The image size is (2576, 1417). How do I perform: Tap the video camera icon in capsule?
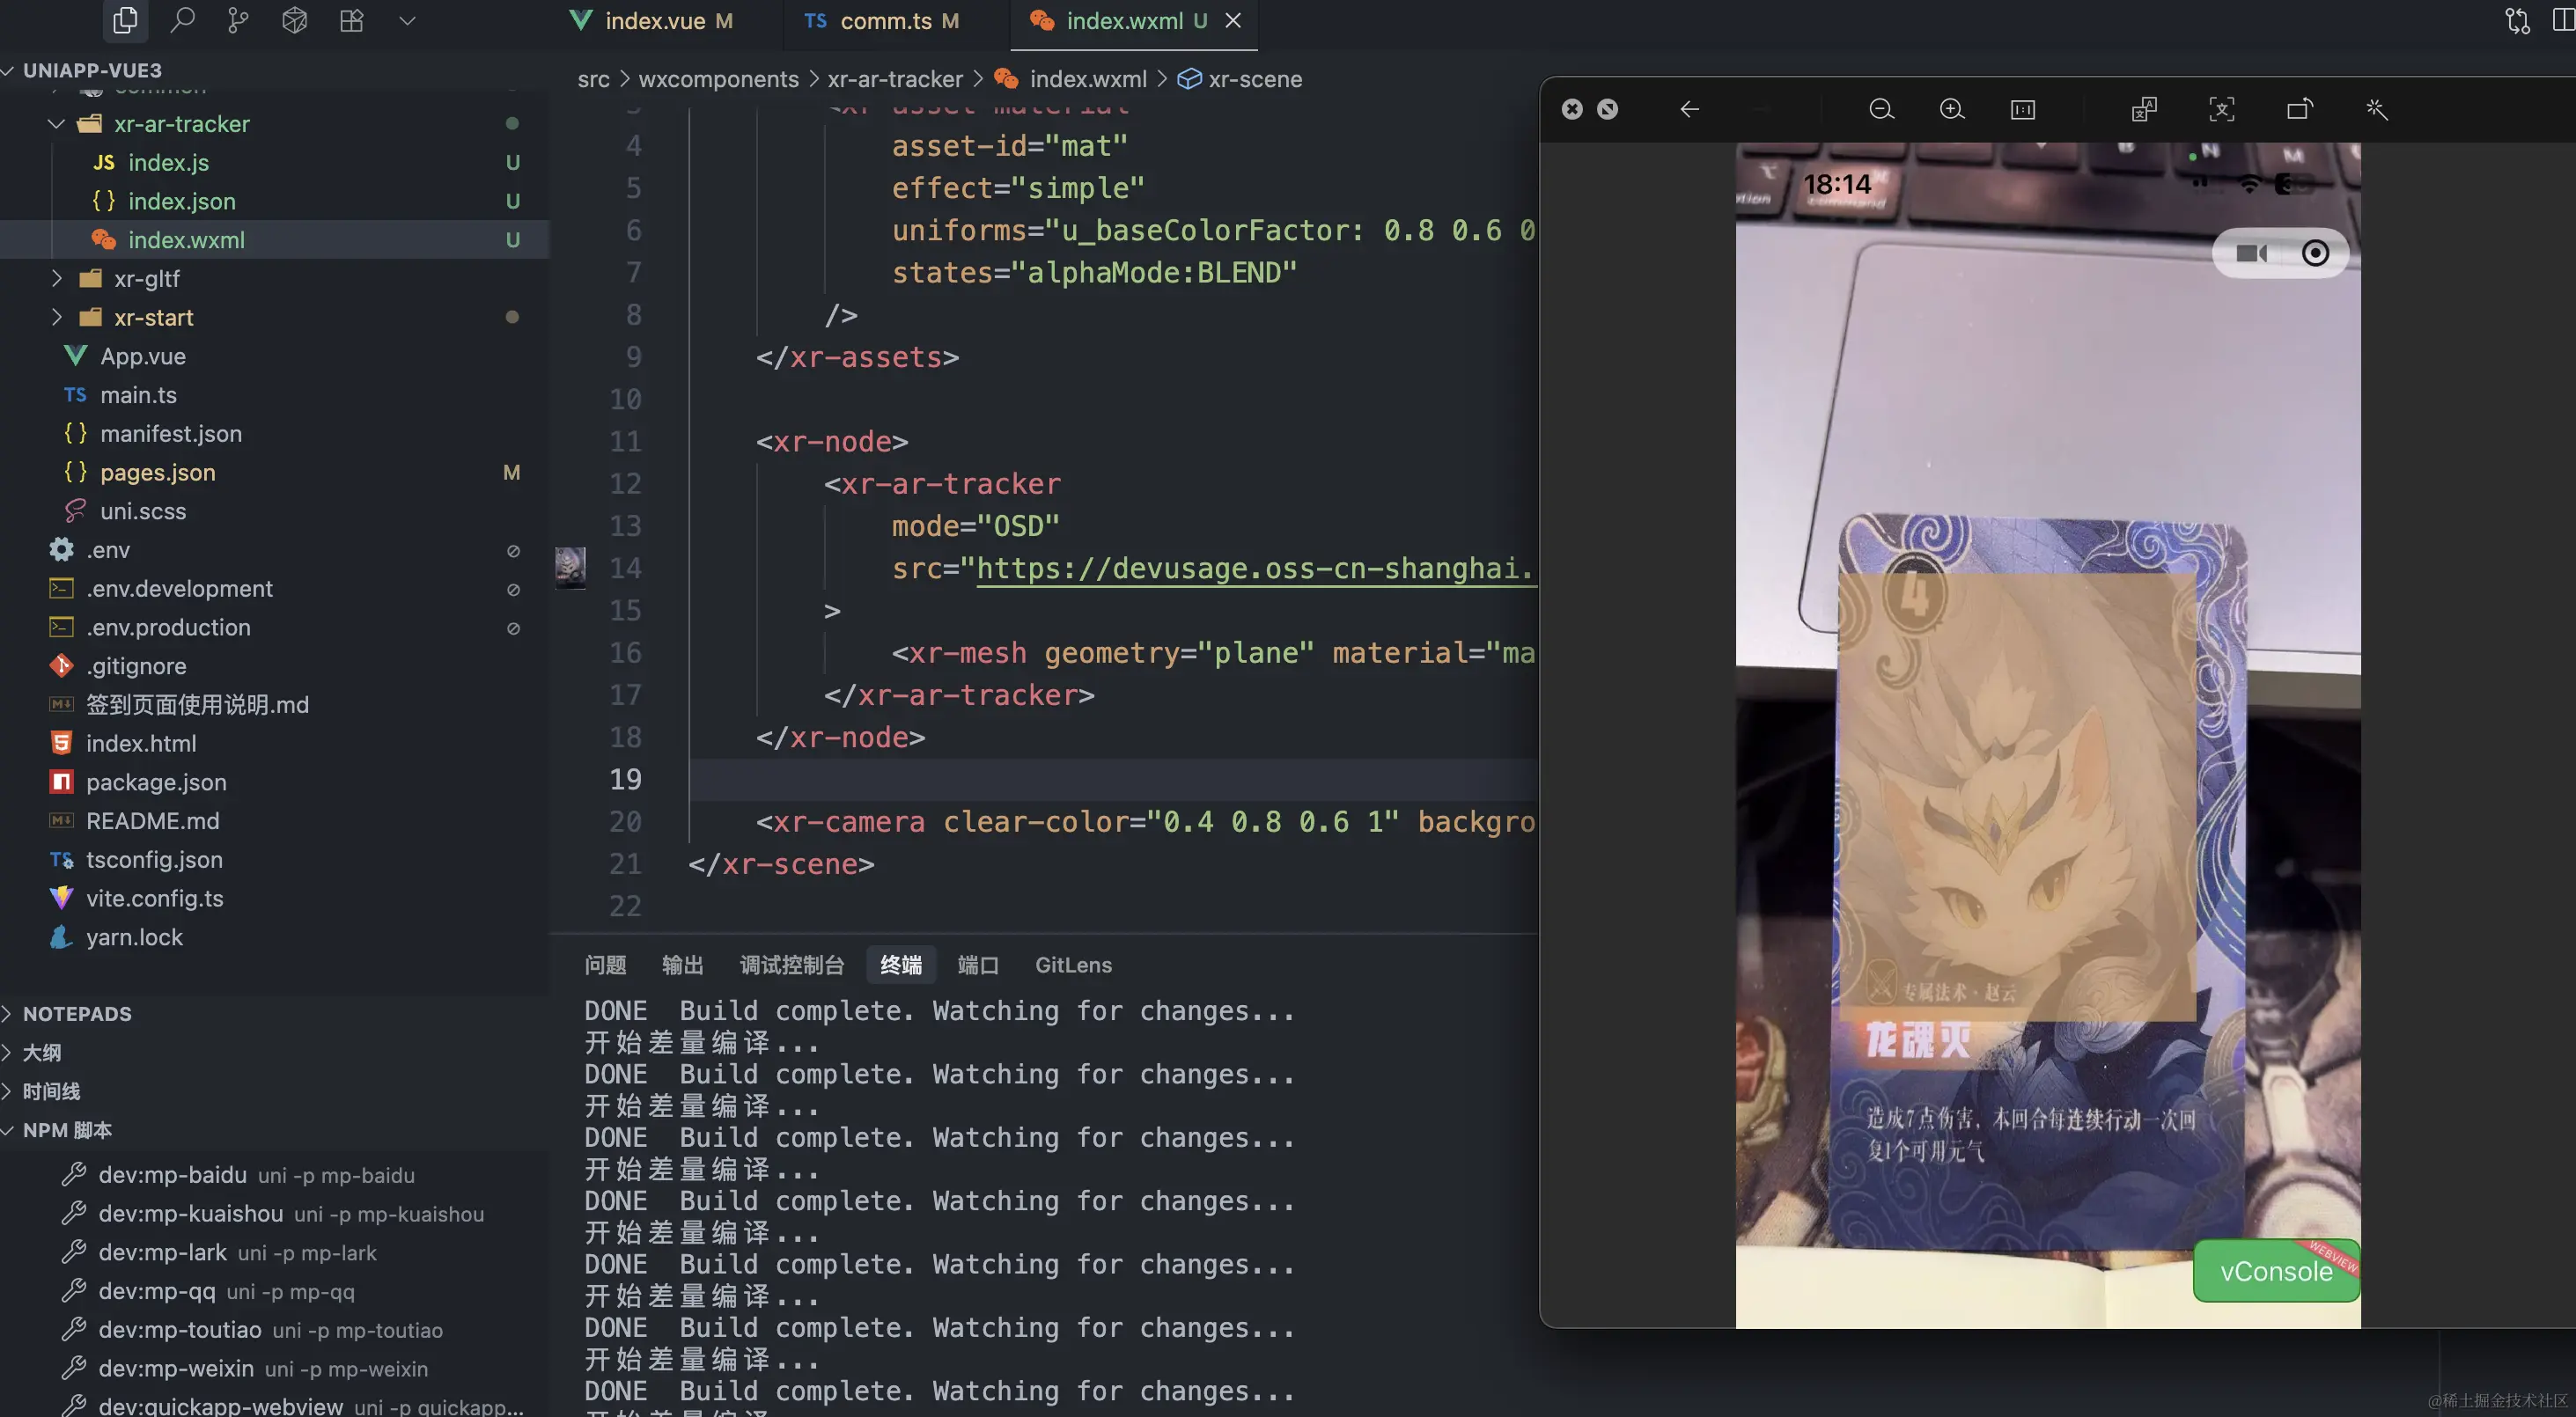[x=2251, y=253]
